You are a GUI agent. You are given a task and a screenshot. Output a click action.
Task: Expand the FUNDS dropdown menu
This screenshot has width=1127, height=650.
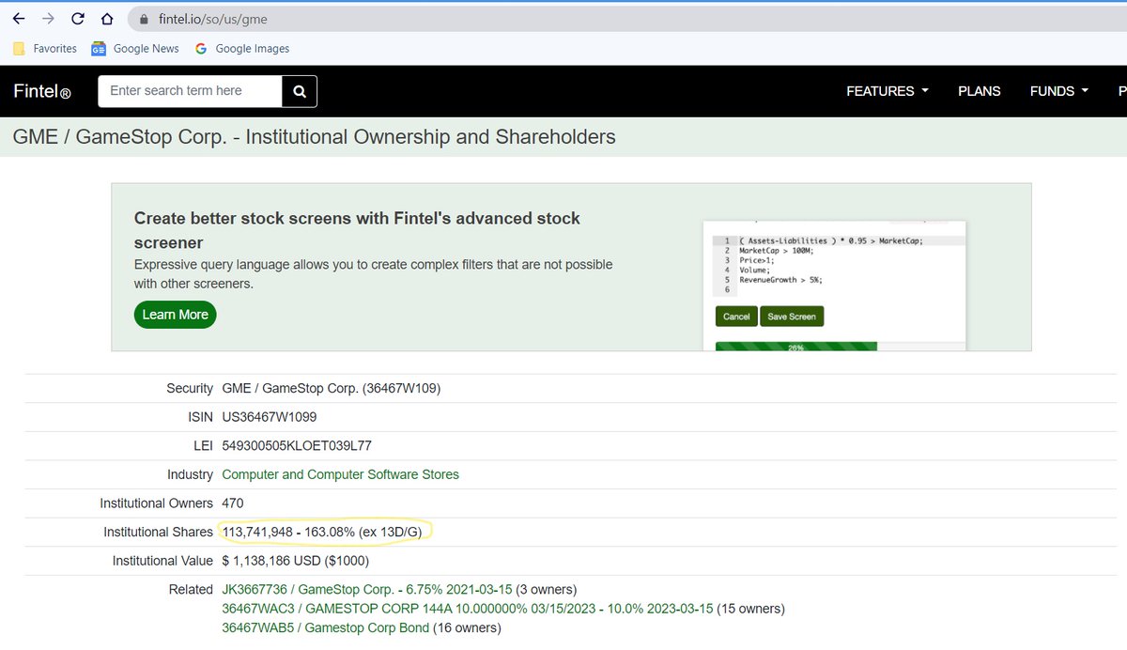tap(1059, 91)
